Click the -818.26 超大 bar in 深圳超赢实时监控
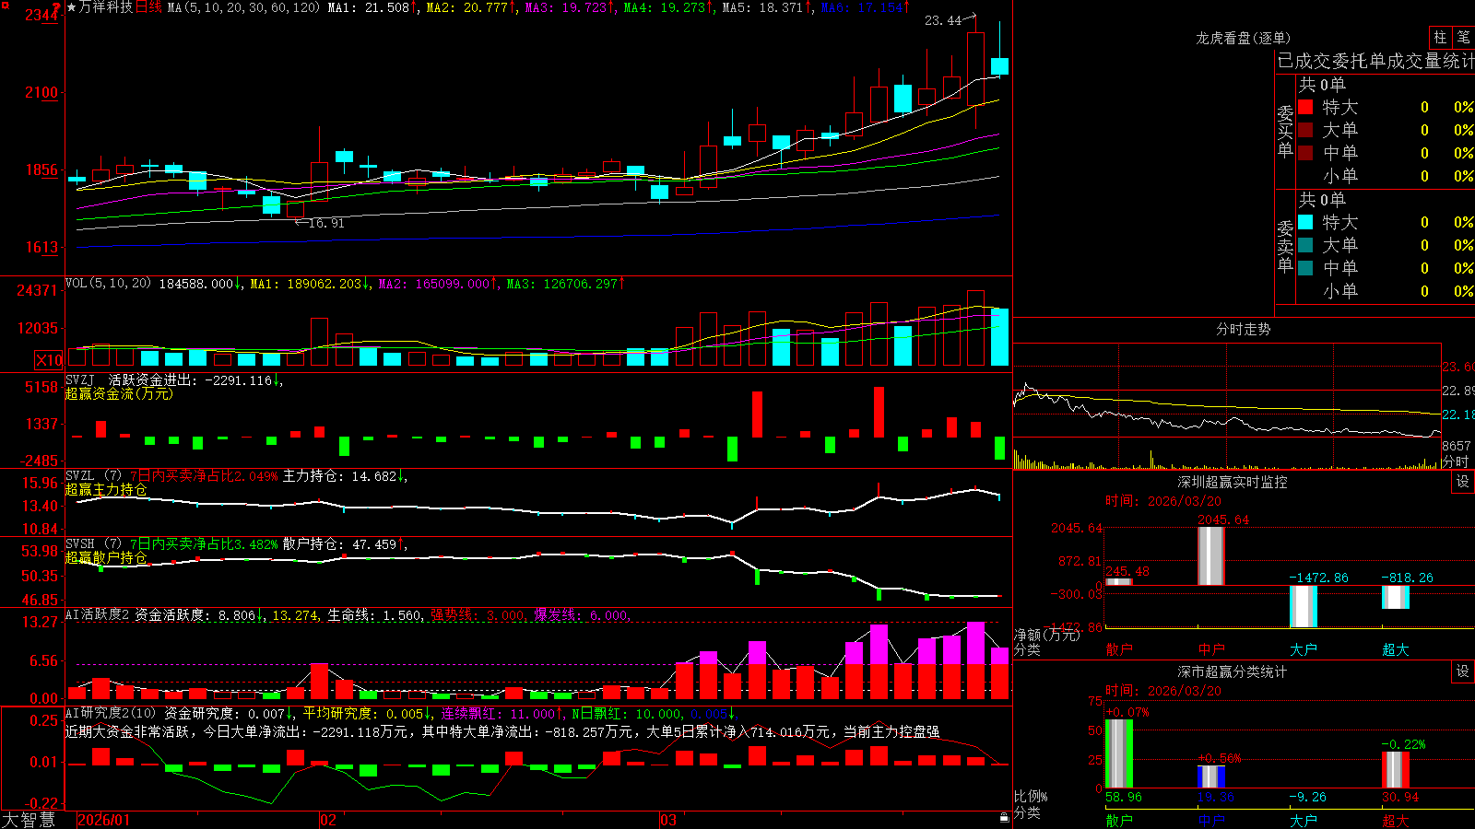Viewport: 1475px width, 829px height. (1396, 597)
